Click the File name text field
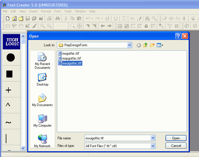 [117, 138]
